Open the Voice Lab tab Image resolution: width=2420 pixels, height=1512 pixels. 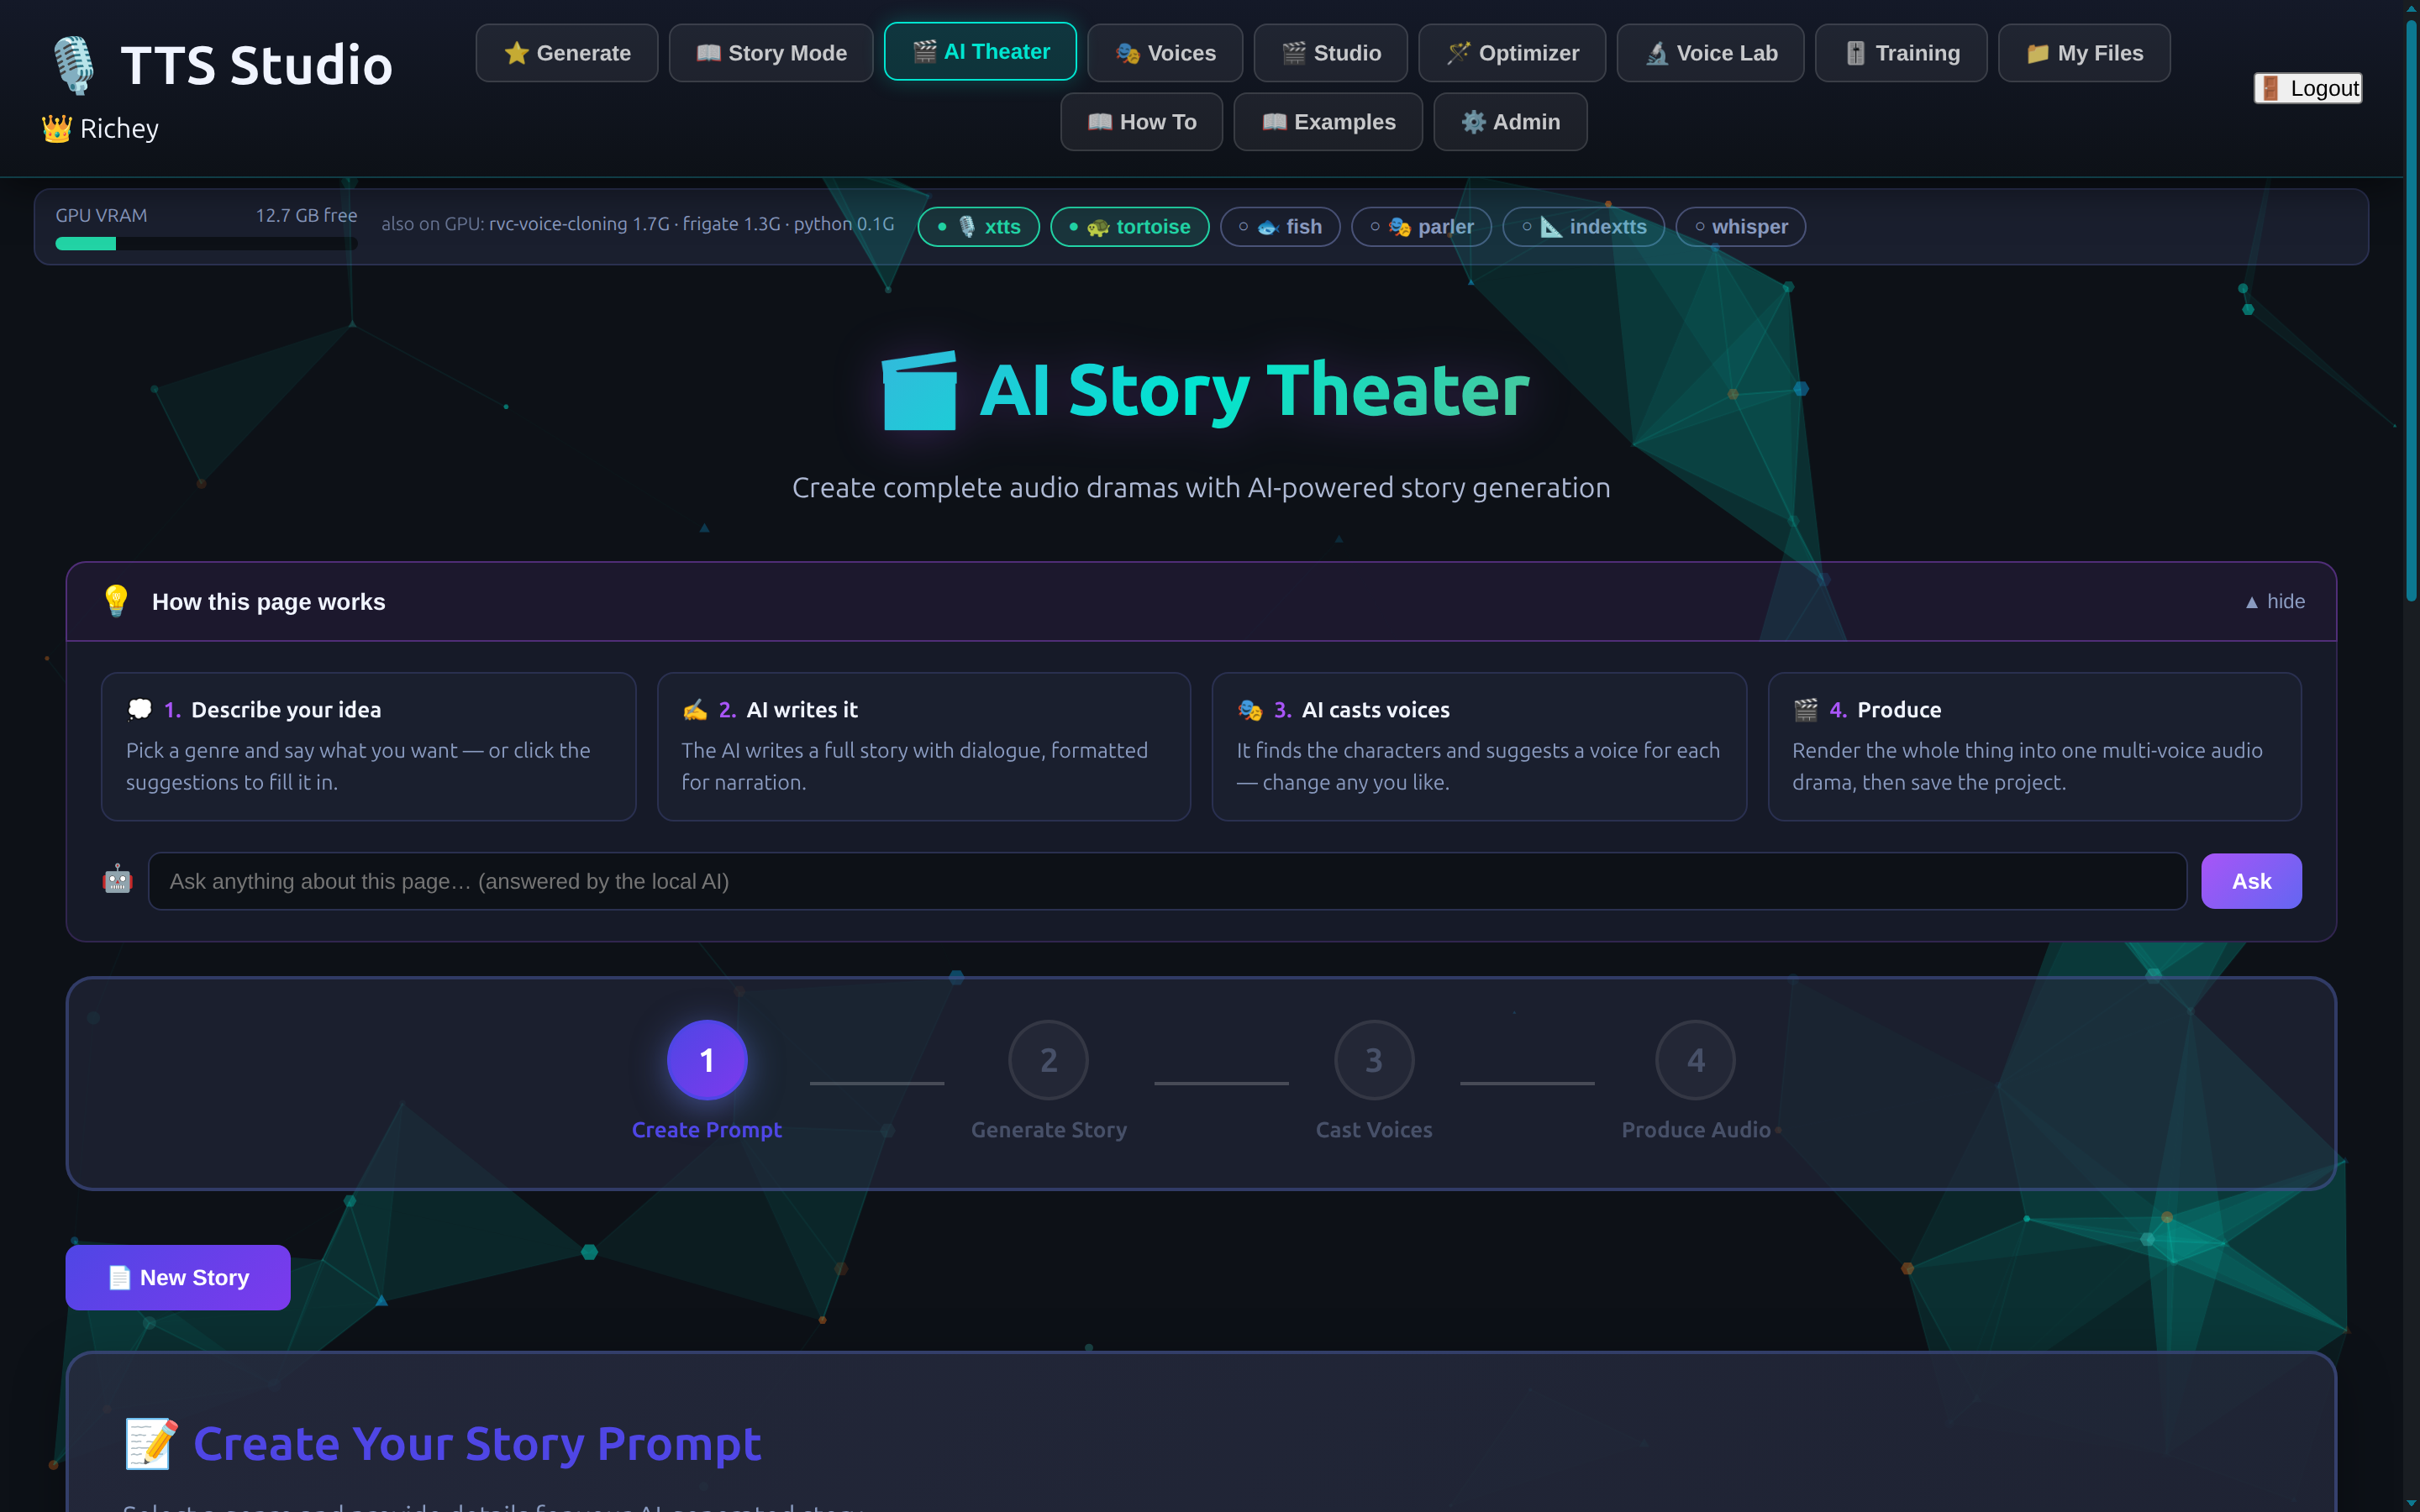click(x=1710, y=53)
